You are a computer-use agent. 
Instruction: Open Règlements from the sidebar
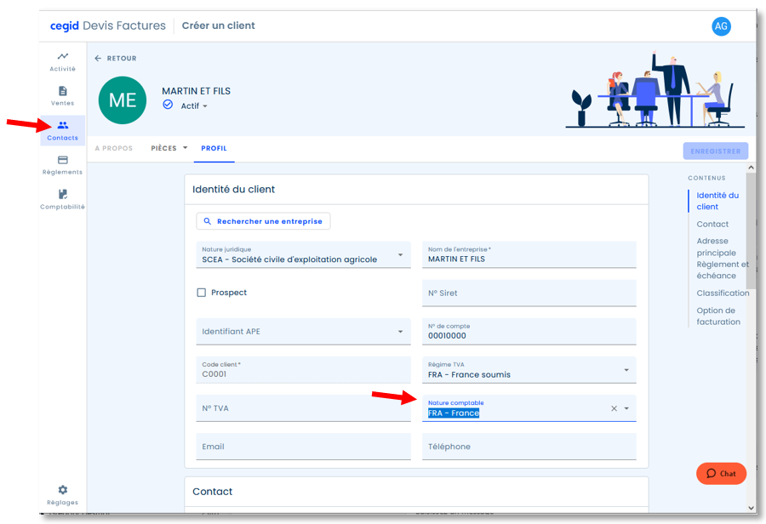click(62, 165)
